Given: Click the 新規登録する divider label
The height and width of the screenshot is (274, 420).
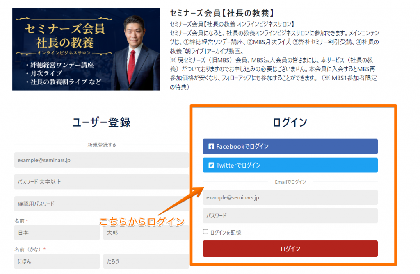Looking at the screenshot, I should coord(102,145).
